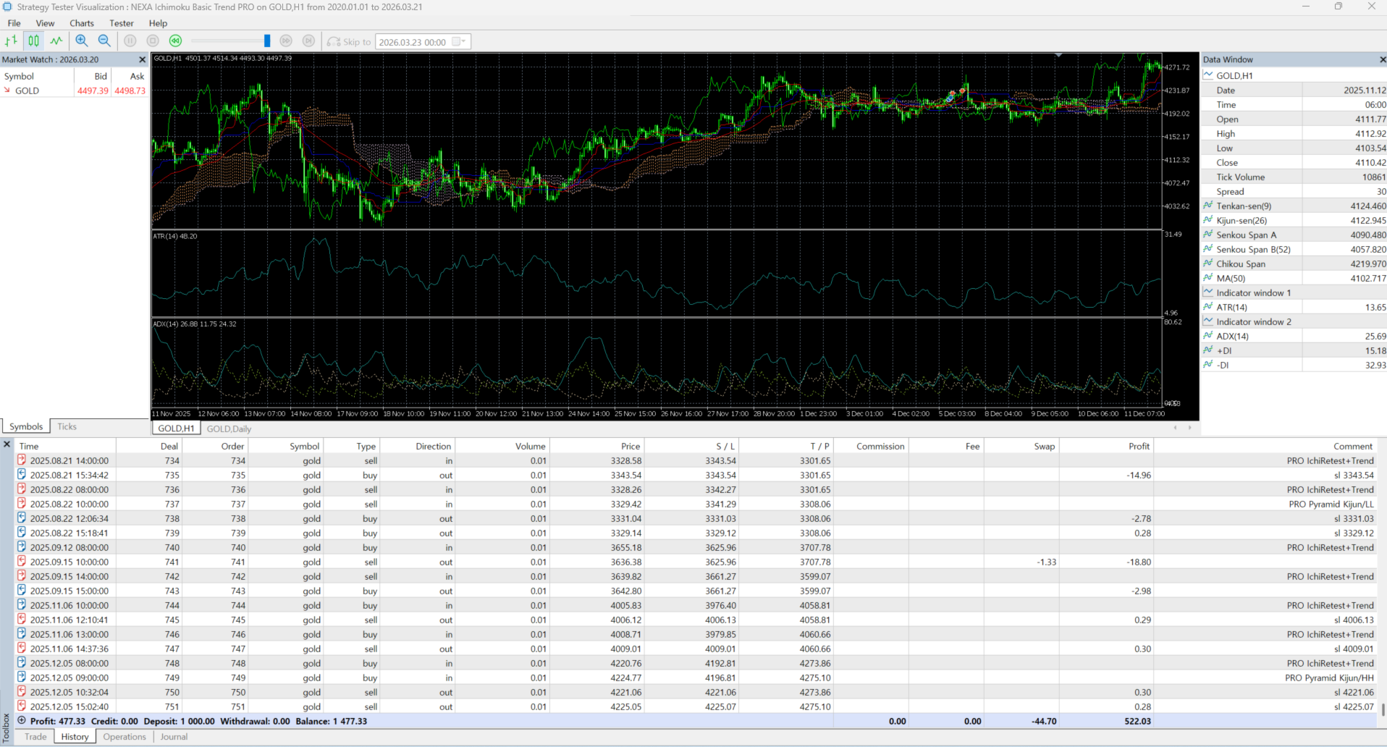
Task: Open the Ticks tab in Market Watch
Action: 67,426
